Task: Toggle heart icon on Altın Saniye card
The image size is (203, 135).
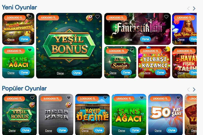Action: point(132,50)
